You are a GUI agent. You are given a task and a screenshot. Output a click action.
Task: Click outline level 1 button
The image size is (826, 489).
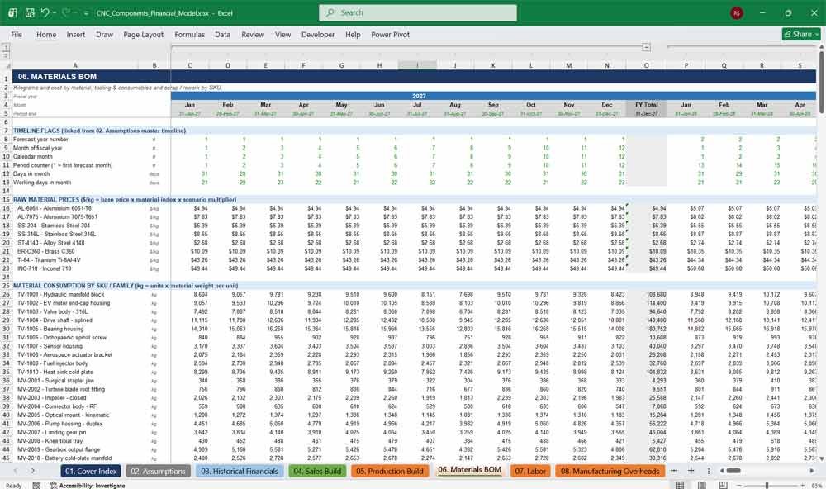point(6,47)
